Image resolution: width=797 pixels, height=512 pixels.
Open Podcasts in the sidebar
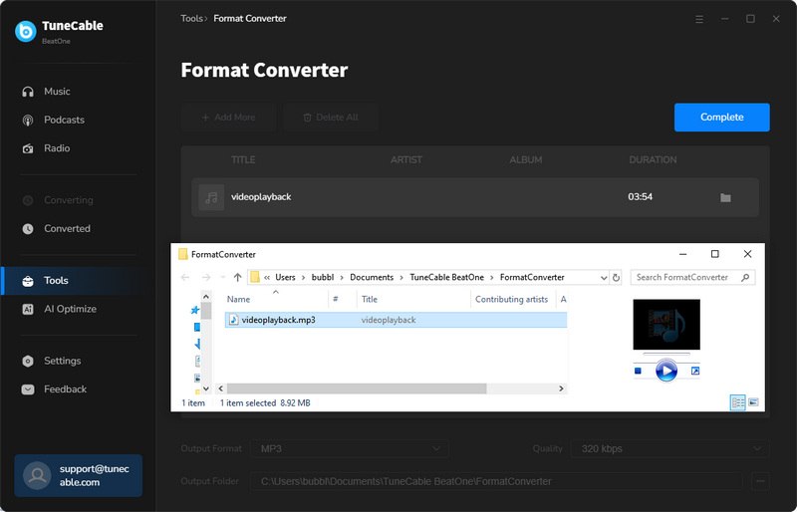[64, 120]
